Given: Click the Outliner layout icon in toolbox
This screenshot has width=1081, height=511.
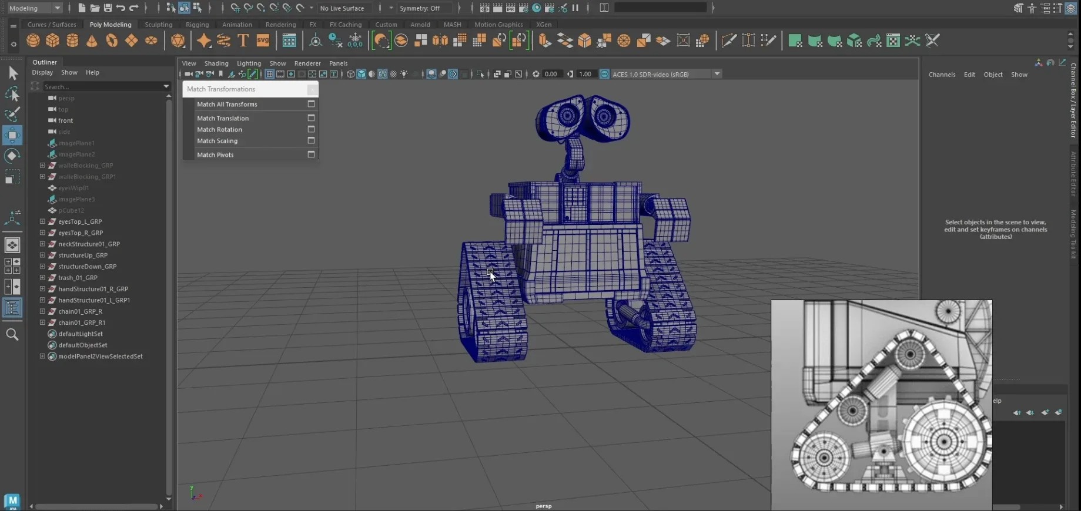Looking at the screenshot, I should 12,307.
